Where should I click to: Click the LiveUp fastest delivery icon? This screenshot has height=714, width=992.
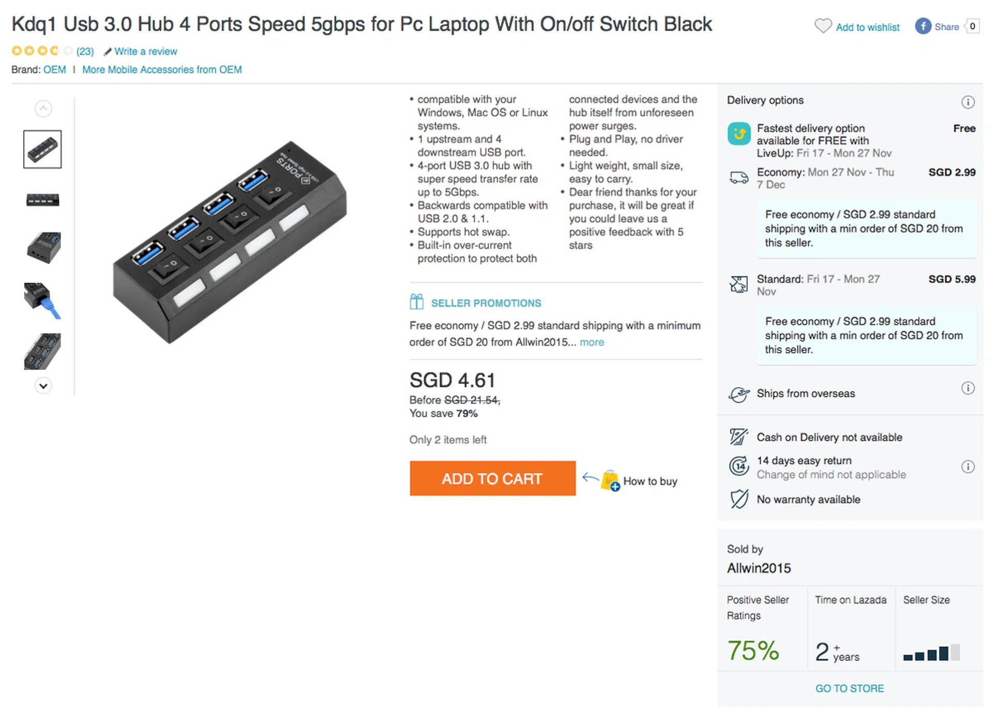739,134
